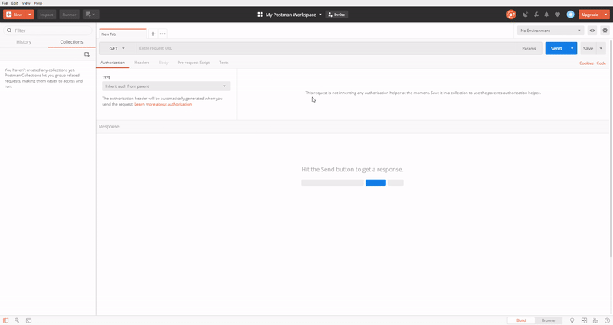This screenshot has height=325, width=613.
Task: Open environment quick look eye
Action: 592,31
